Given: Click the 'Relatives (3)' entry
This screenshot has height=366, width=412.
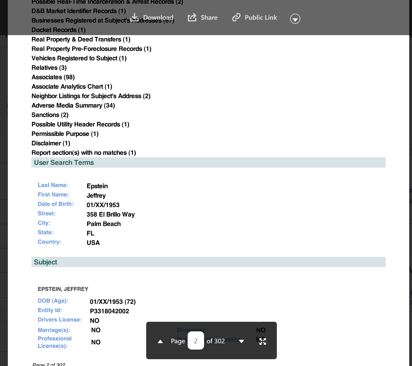Looking at the screenshot, I should click(49, 68).
